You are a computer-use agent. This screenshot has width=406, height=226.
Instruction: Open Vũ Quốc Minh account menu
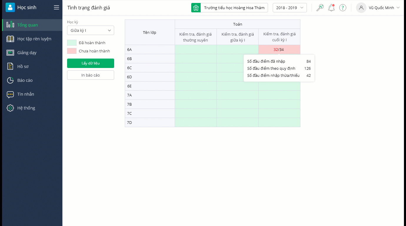(378, 8)
